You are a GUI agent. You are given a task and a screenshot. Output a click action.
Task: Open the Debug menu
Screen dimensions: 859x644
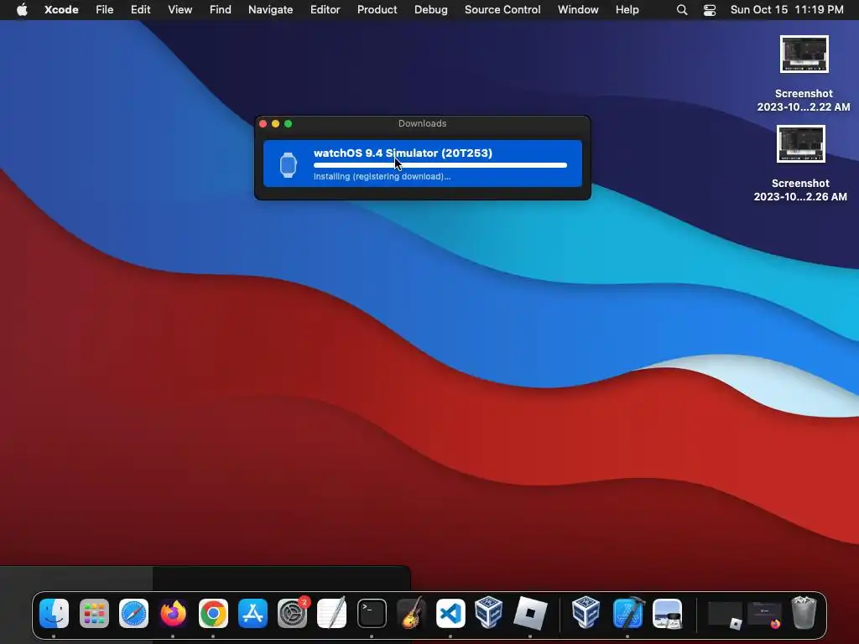(430, 10)
